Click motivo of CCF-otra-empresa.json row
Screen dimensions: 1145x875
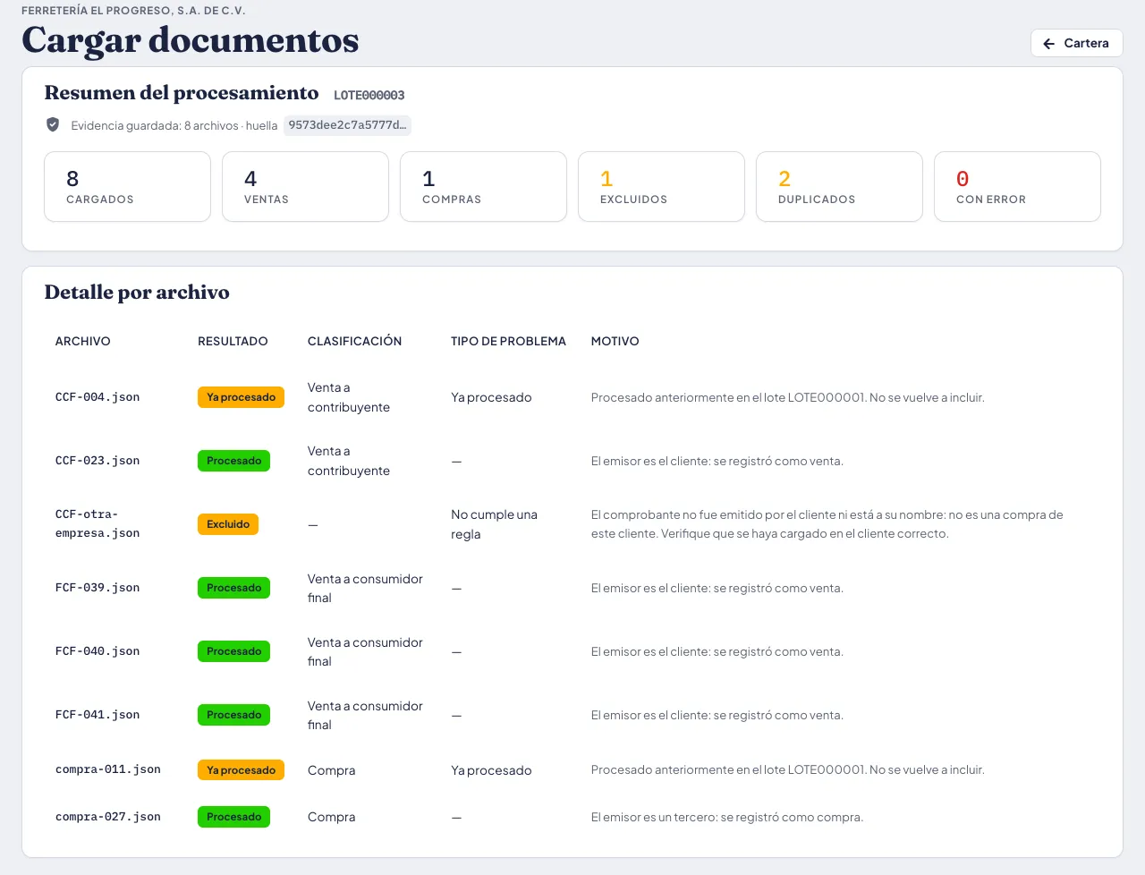tap(827, 524)
